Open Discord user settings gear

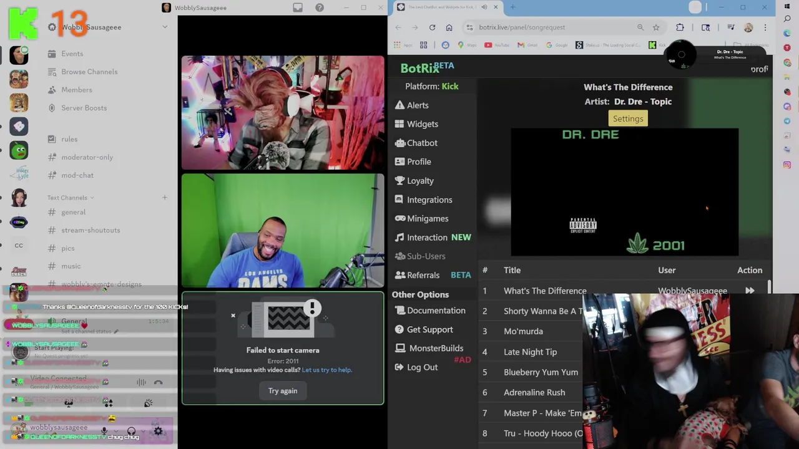(158, 431)
